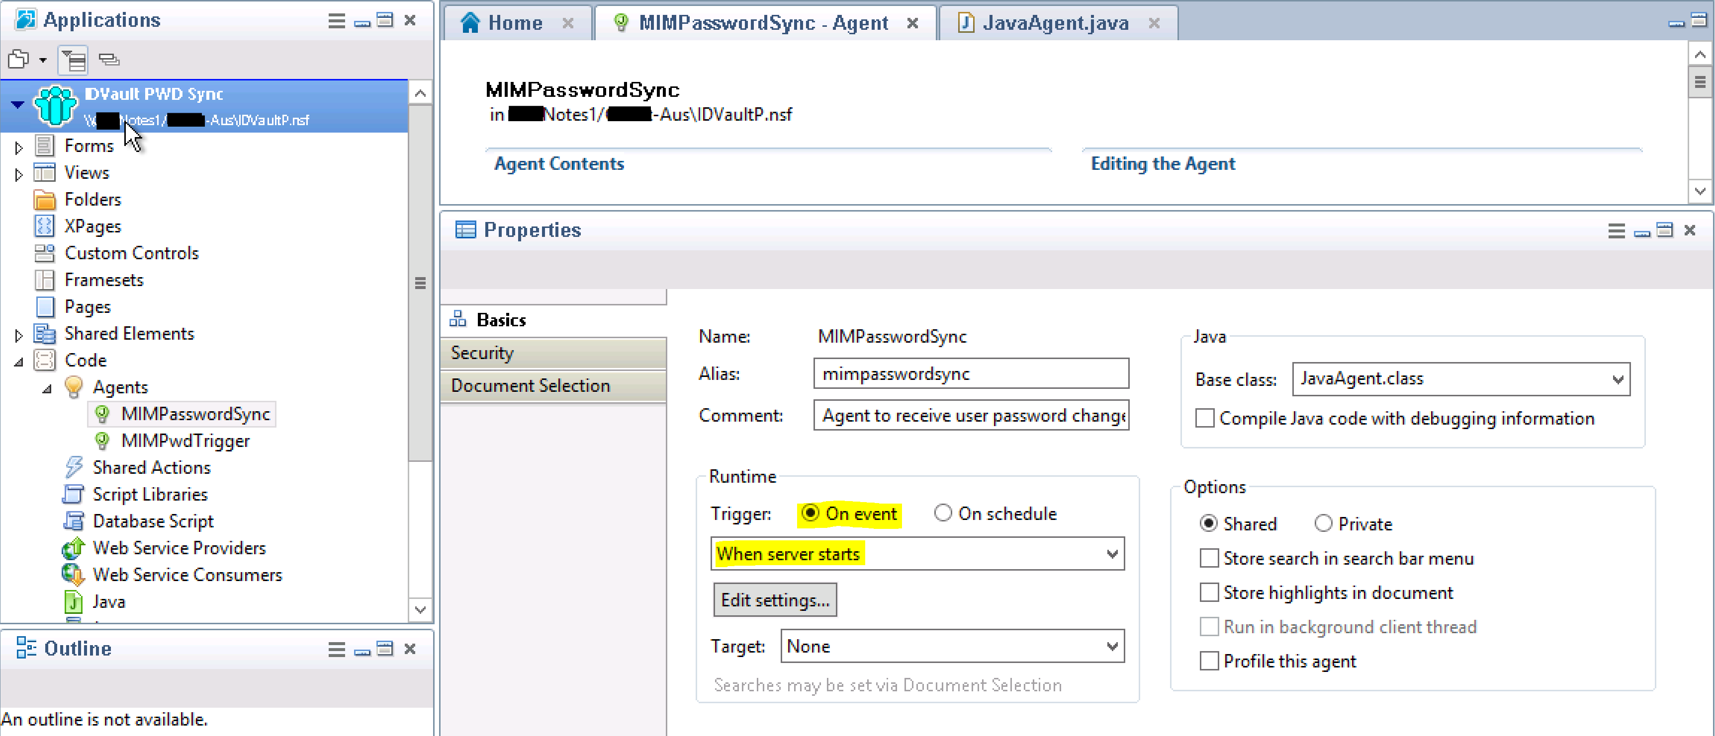This screenshot has width=1715, height=736.
Task: Open the When server starts dropdown
Action: tap(1111, 554)
